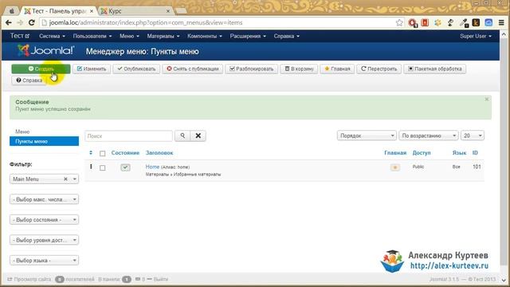Viewport: 510px width, 287px height.
Task: Click the blue cloud extension icon
Action: click(488, 23)
